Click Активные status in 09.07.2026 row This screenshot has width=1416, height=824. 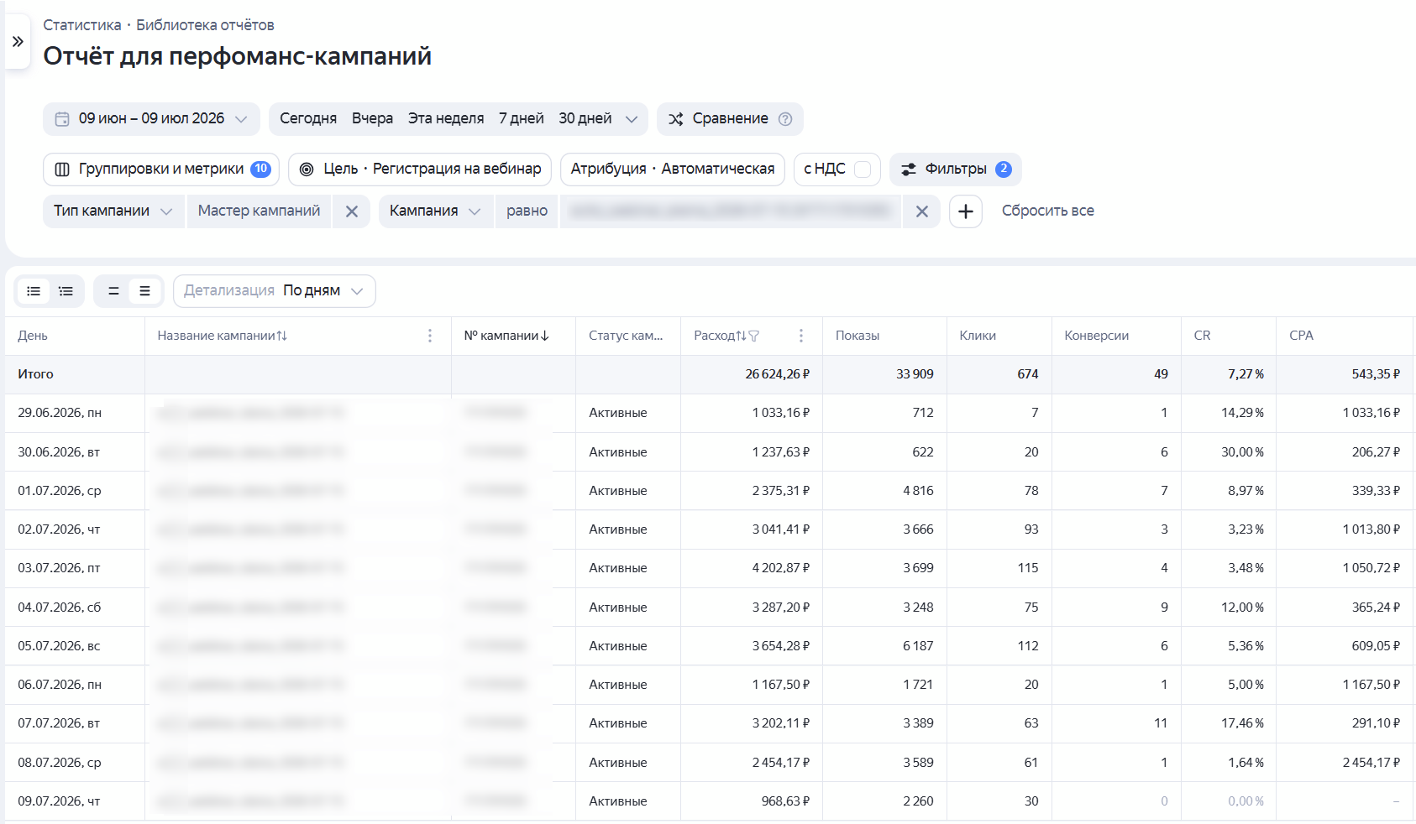point(618,801)
